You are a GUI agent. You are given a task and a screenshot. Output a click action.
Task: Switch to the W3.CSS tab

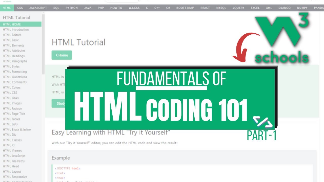pos(134,8)
